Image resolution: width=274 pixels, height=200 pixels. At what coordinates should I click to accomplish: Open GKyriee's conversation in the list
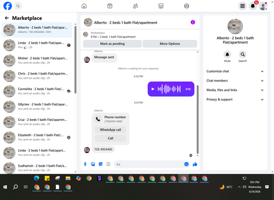37,107
